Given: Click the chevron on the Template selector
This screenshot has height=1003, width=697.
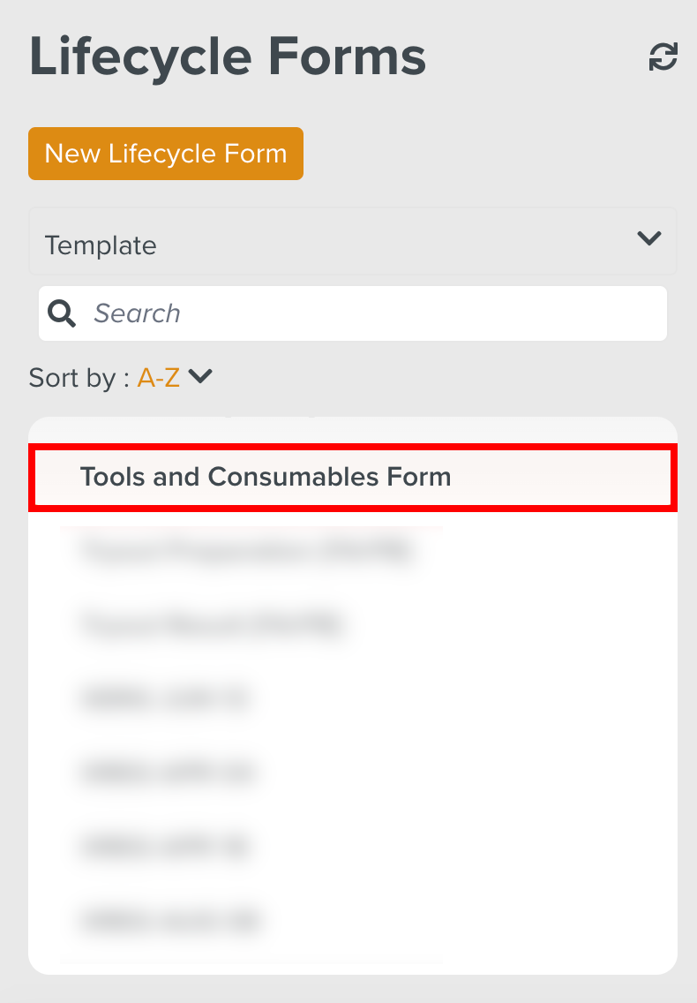Looking at the screenshot, I should [648, 238].
